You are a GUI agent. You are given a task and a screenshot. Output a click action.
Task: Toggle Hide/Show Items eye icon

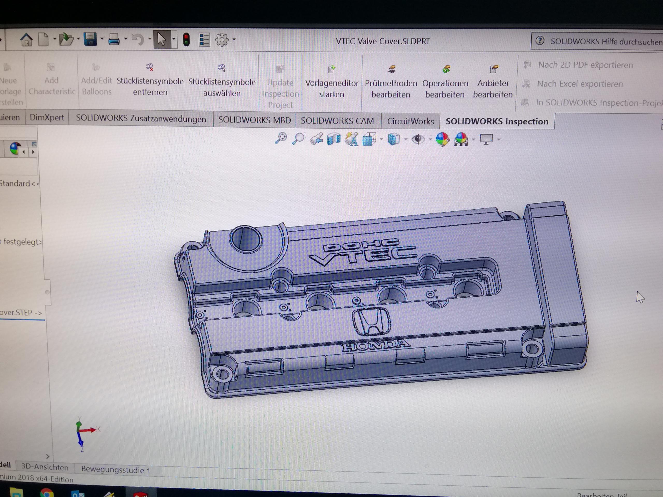(x=418, y=139)
